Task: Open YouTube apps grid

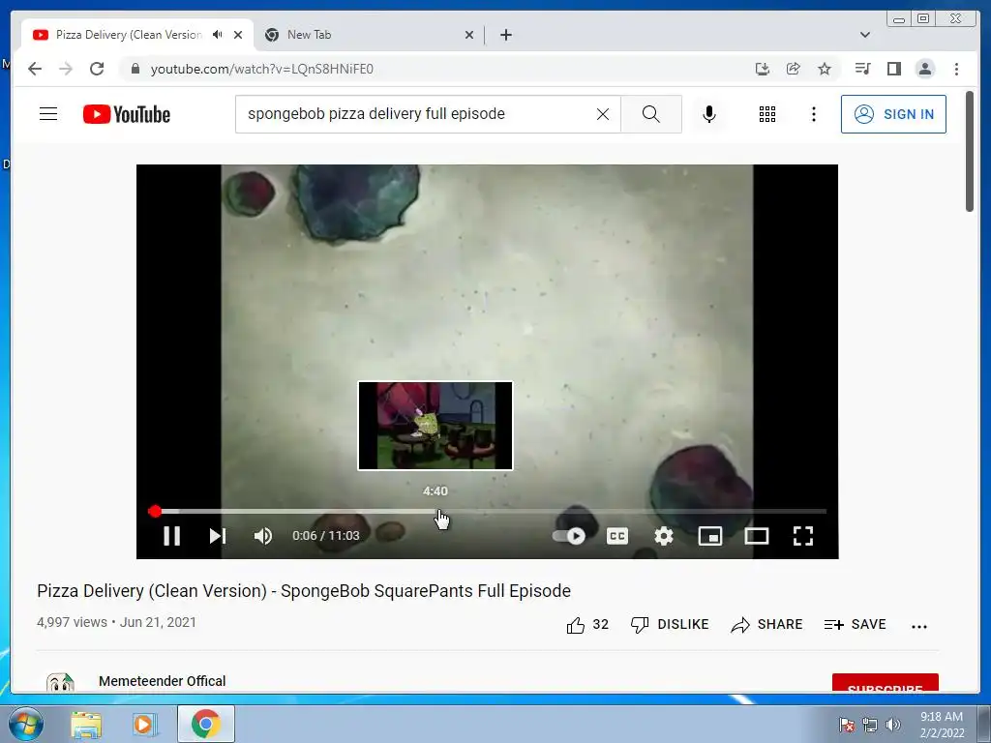Action: pos(767,114)
